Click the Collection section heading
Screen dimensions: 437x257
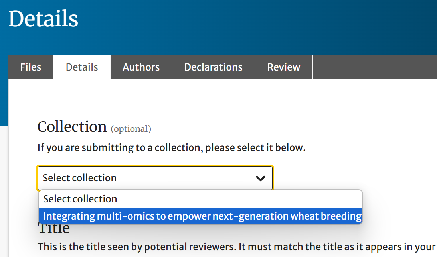tap(72, 127)
